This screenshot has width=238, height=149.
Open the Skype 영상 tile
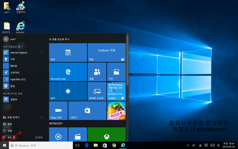click(58, 110)
